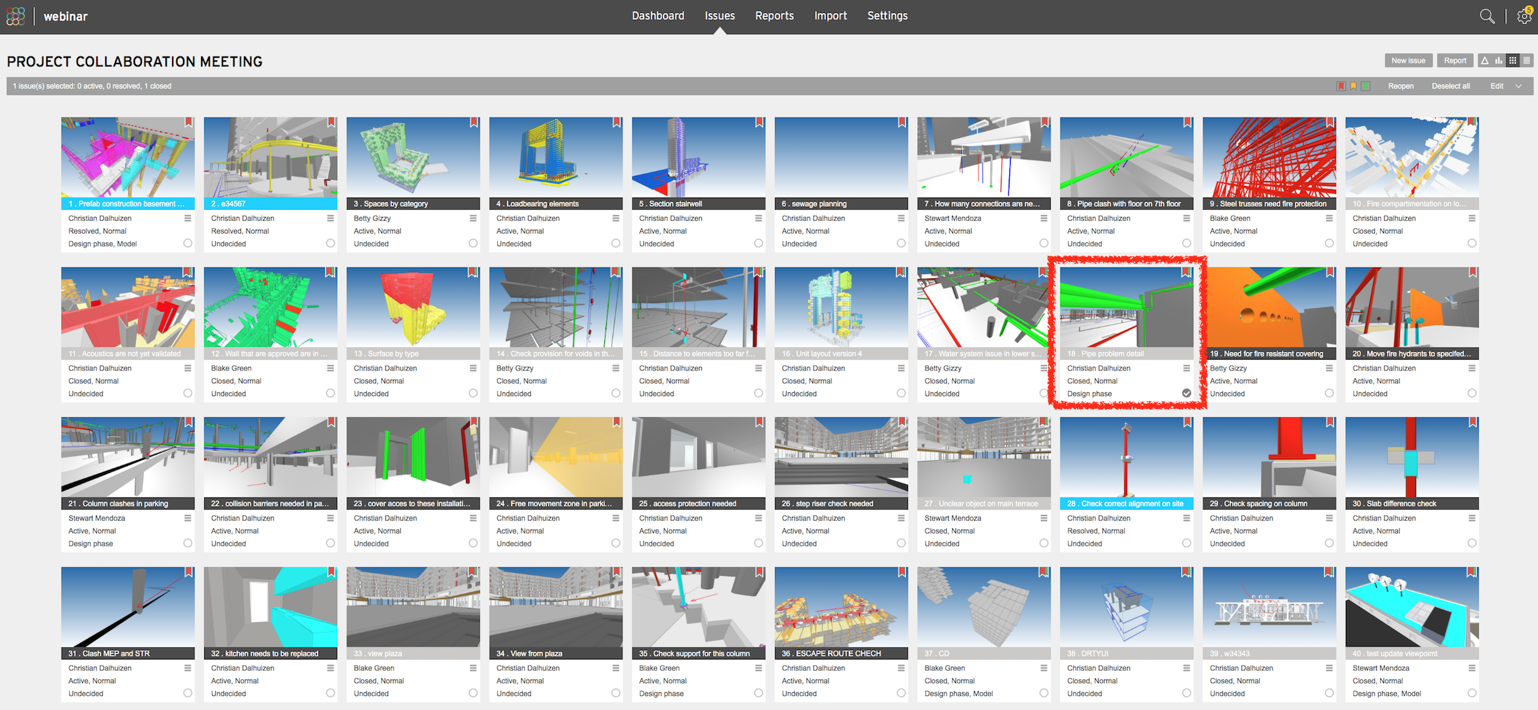This screenshot has width=1538, height=710.
Task: Go to the Dashboard tab
Action: click(x=658, y=16)
